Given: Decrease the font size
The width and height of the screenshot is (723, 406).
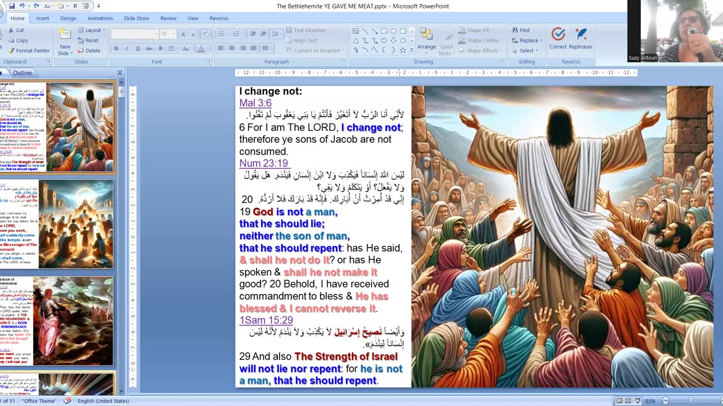Looking at the screenshot, I should point(193,34).
